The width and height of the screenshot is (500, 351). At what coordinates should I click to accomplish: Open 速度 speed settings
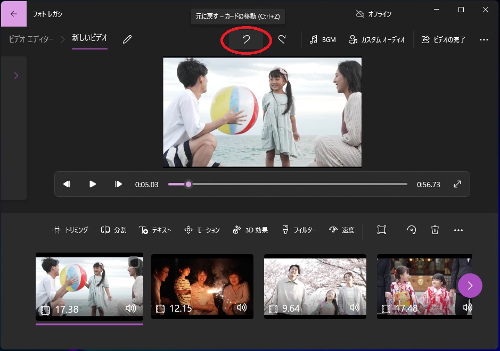(x=341, y=230)
